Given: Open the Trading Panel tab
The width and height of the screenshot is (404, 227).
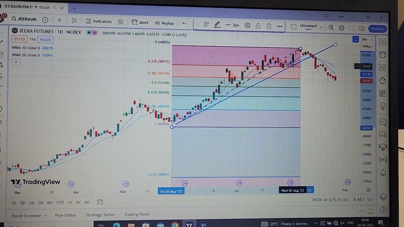Looking at the screenshot, I should (137, 214).
